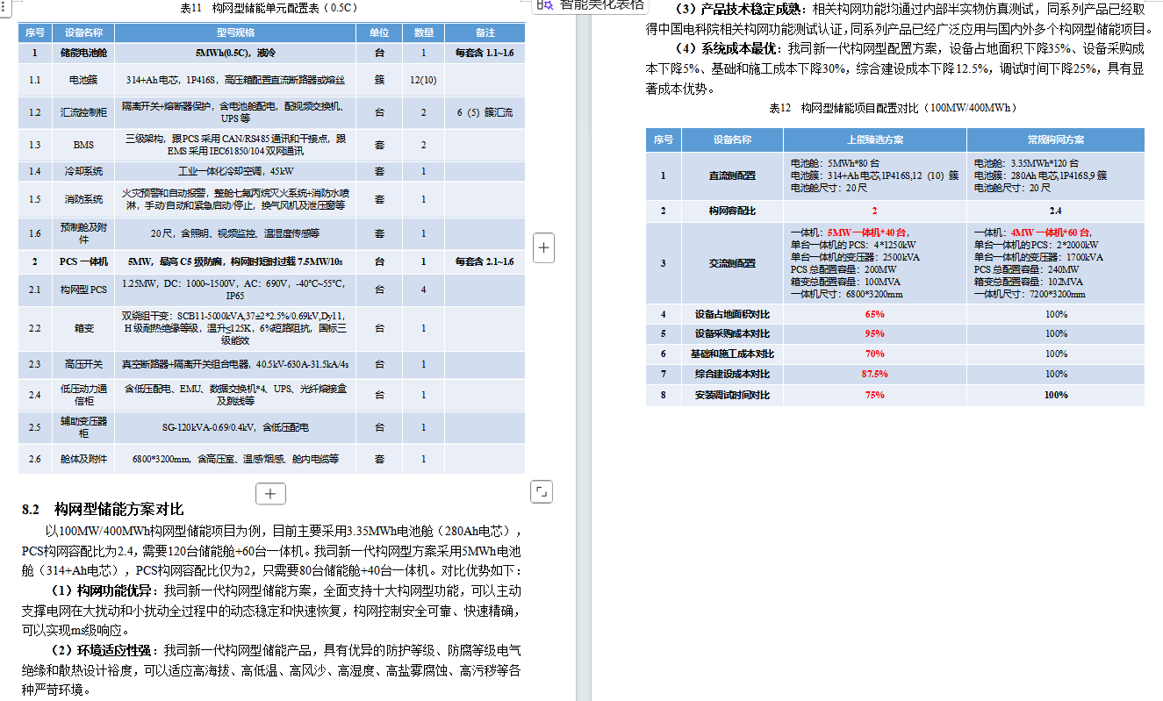Click the 工业一体化冷却空调, 45kW cell
The height and width of the screenshot is (701, 1163).
[x=235, y=171]
